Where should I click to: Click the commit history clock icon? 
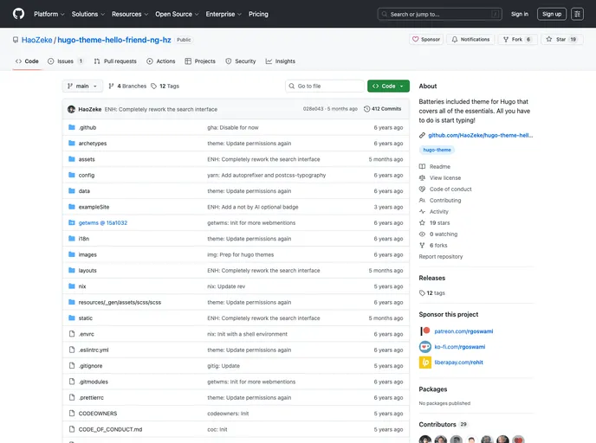point(366,109)
